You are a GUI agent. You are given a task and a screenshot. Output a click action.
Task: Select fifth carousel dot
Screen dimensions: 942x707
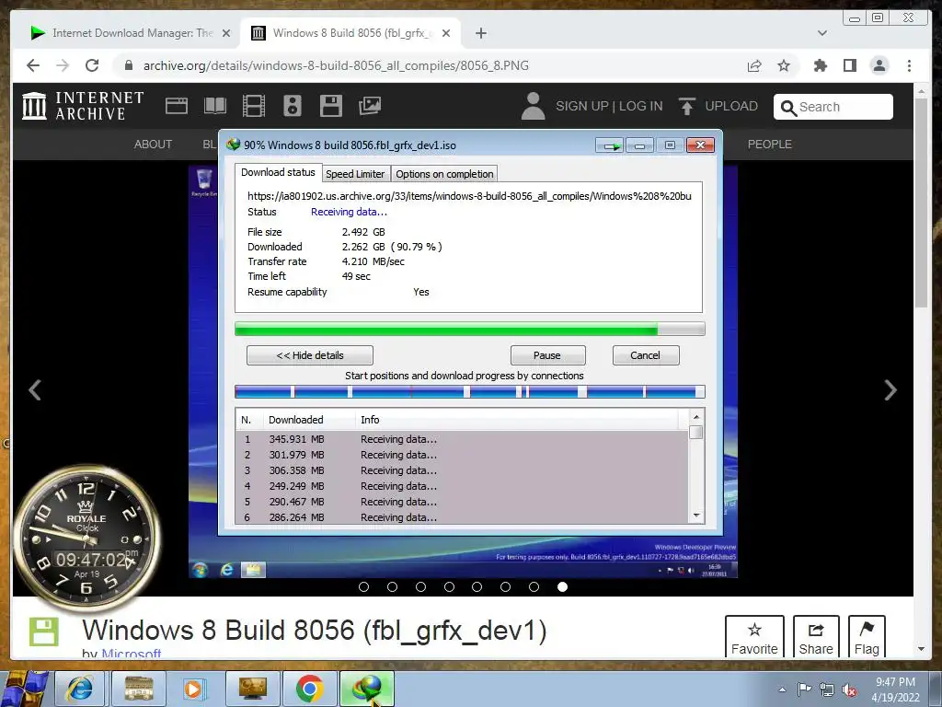(477, 586)
